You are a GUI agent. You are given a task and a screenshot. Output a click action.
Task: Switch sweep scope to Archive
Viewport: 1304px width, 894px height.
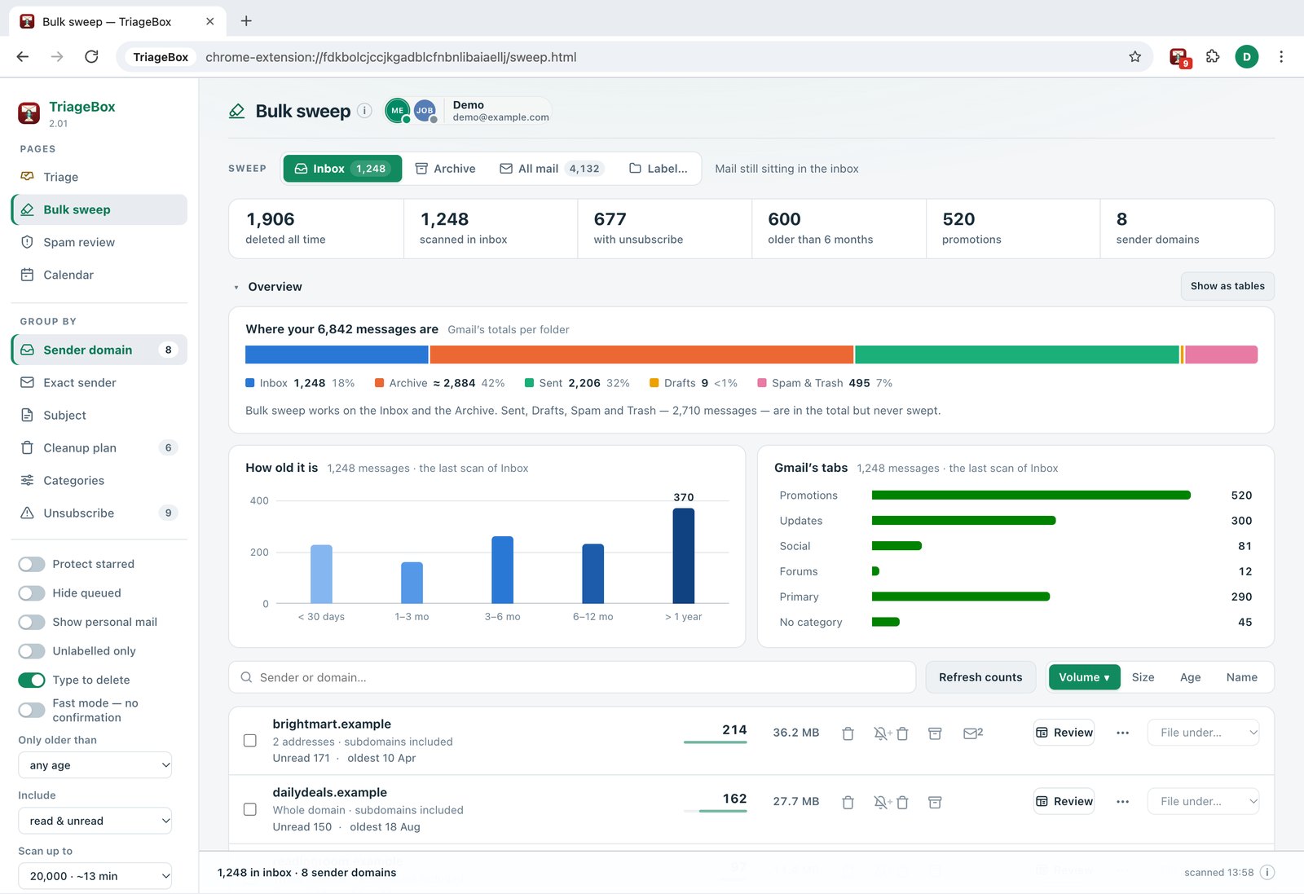pos(445,169)
